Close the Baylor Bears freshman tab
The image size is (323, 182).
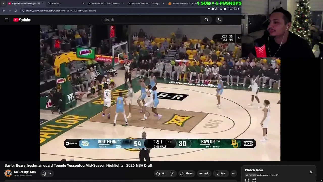pos(43,4)
